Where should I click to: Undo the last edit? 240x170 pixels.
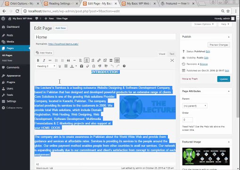point(112,66)
